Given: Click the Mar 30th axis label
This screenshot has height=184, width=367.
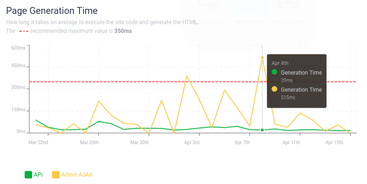Looking at the screenshot, I should 140,142.
